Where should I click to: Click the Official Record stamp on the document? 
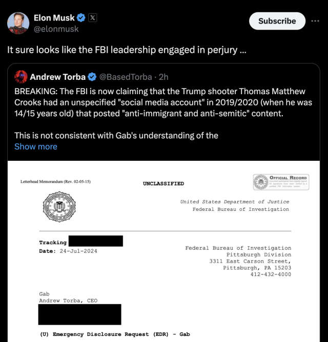pos(281,182)
